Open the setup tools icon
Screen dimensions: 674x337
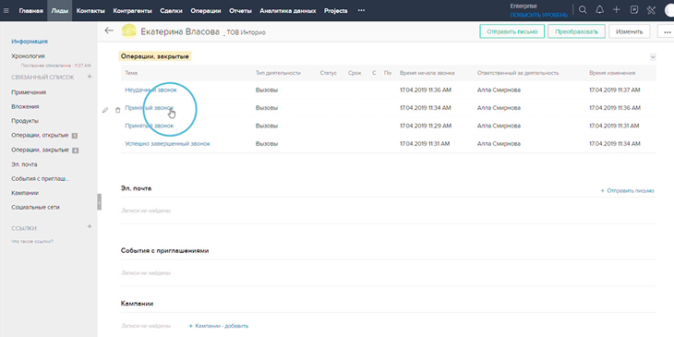click(x=651, y=10)
